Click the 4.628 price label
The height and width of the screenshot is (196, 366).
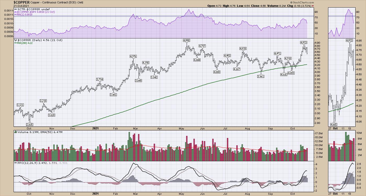243,49
